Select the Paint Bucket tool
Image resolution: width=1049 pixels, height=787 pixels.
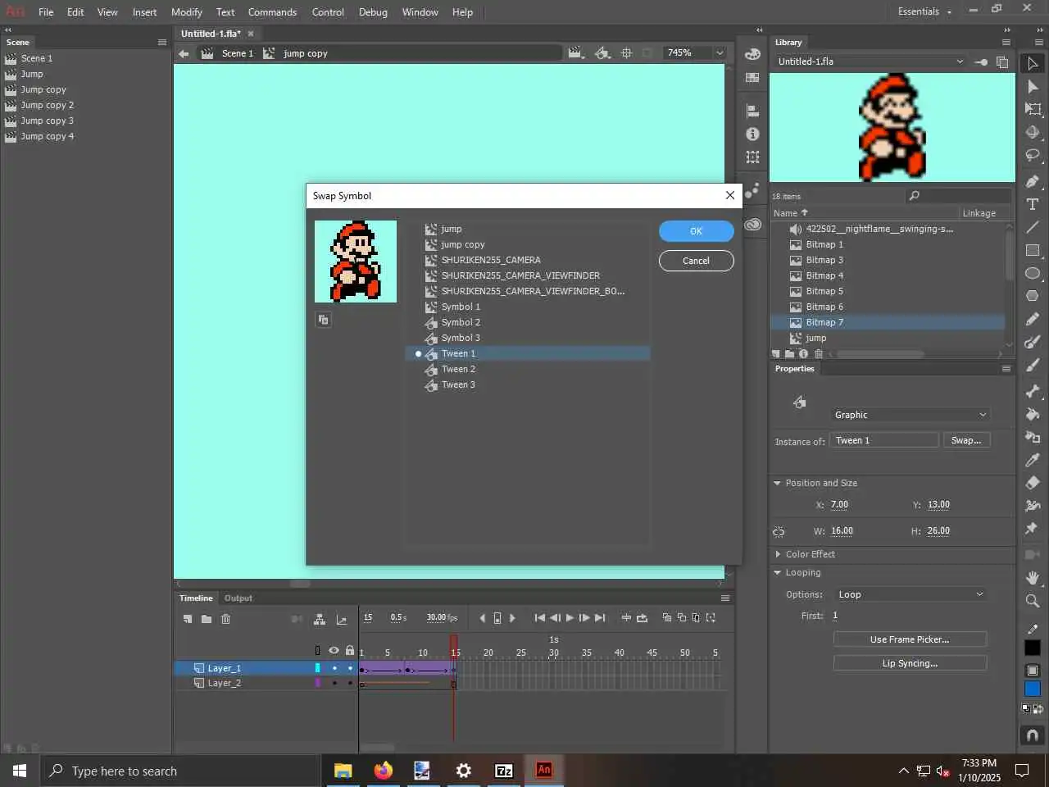pyautogui.click(x=1033, y=414)
